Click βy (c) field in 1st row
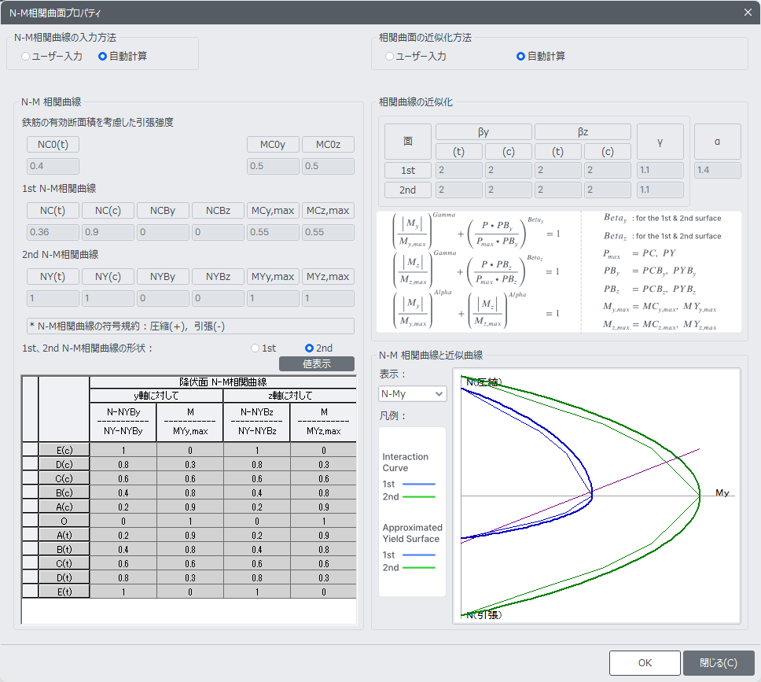 coord(508,170)
